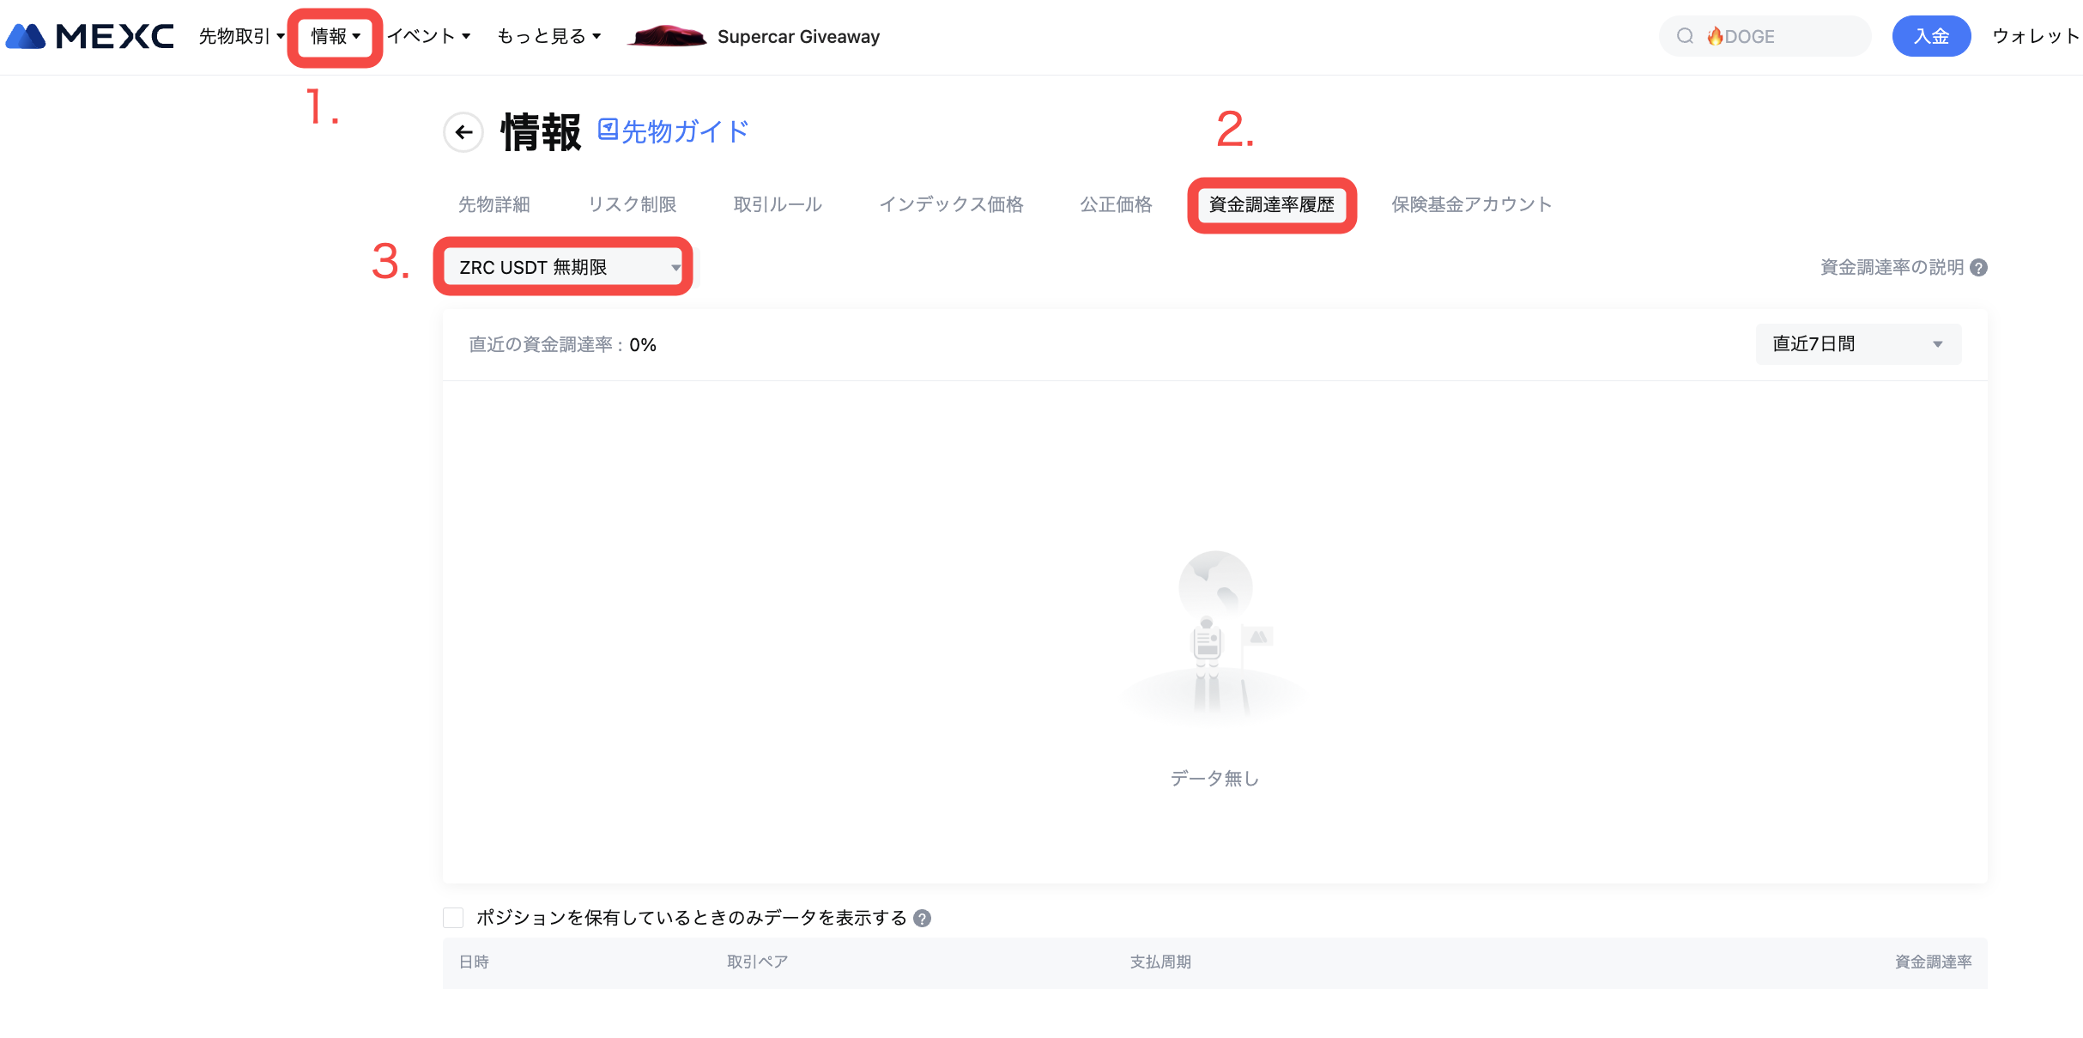The width and height of the screenshot is (2083, 1038).
Task: Open the 保険基金アカウント tab
Action: (x=1471, y=204)
